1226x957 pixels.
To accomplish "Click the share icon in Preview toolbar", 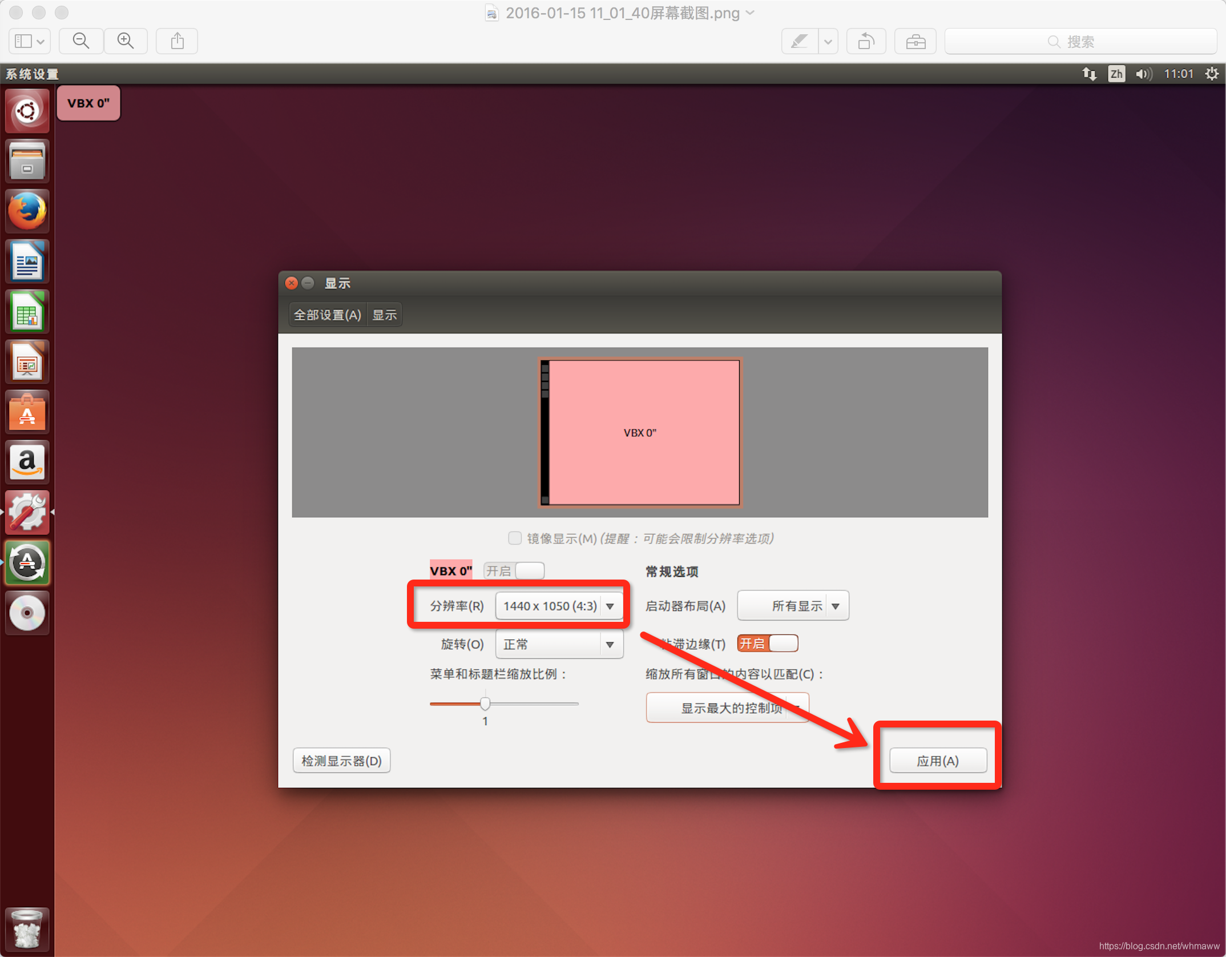I will point(178,41).
